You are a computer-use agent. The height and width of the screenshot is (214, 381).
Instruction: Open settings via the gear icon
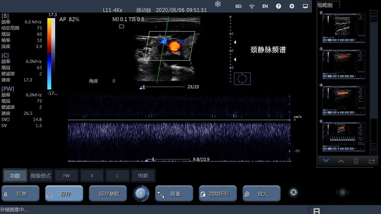click(x=292, y=6)
